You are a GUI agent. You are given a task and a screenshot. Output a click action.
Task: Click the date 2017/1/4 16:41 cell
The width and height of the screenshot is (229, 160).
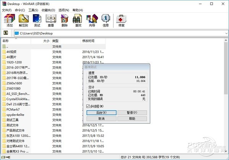coord(93,57)
